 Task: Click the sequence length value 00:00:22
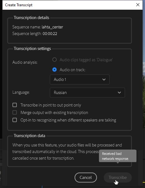50,34
